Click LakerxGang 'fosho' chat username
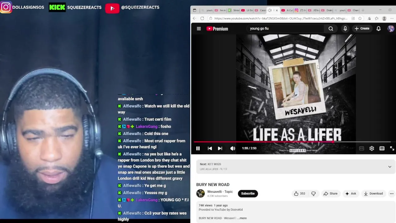This screenshot has width=396, height=223. (147, 126)
